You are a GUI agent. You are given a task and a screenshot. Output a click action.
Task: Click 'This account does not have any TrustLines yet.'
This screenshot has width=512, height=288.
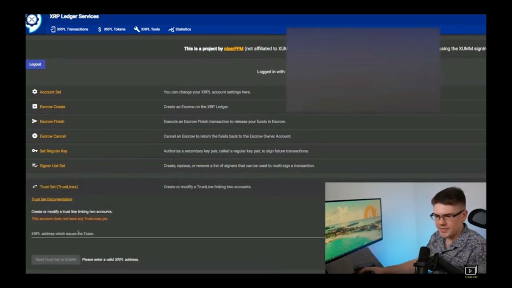[70, 219]
